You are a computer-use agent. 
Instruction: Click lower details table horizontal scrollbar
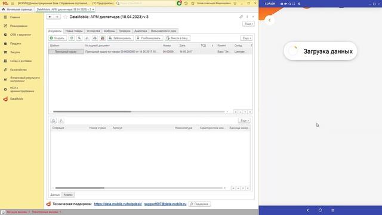pos(79,188)
